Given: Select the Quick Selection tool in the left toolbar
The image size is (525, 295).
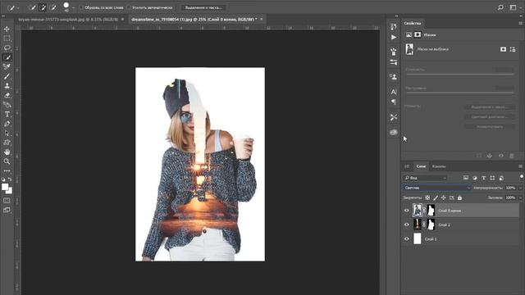Looking at the screenshot, I should 7,57.
